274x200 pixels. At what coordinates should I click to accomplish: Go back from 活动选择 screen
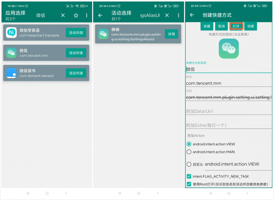(x=100, y=15)
